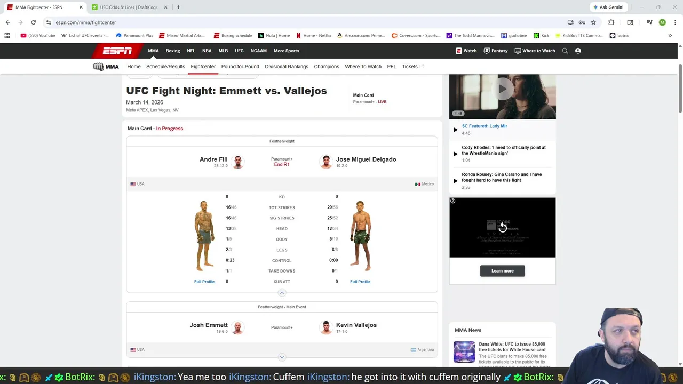This screenshot has height=384, width=683.
Task: Expand the Emmett vs Vallejos fight details
Action: coord(282,357)
